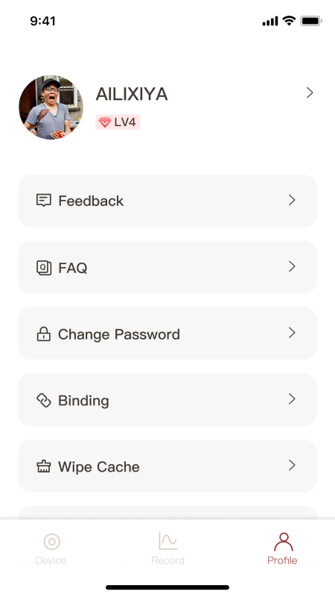
Task: Tap the AILIXIYA username
Action: tap(132, 94)
